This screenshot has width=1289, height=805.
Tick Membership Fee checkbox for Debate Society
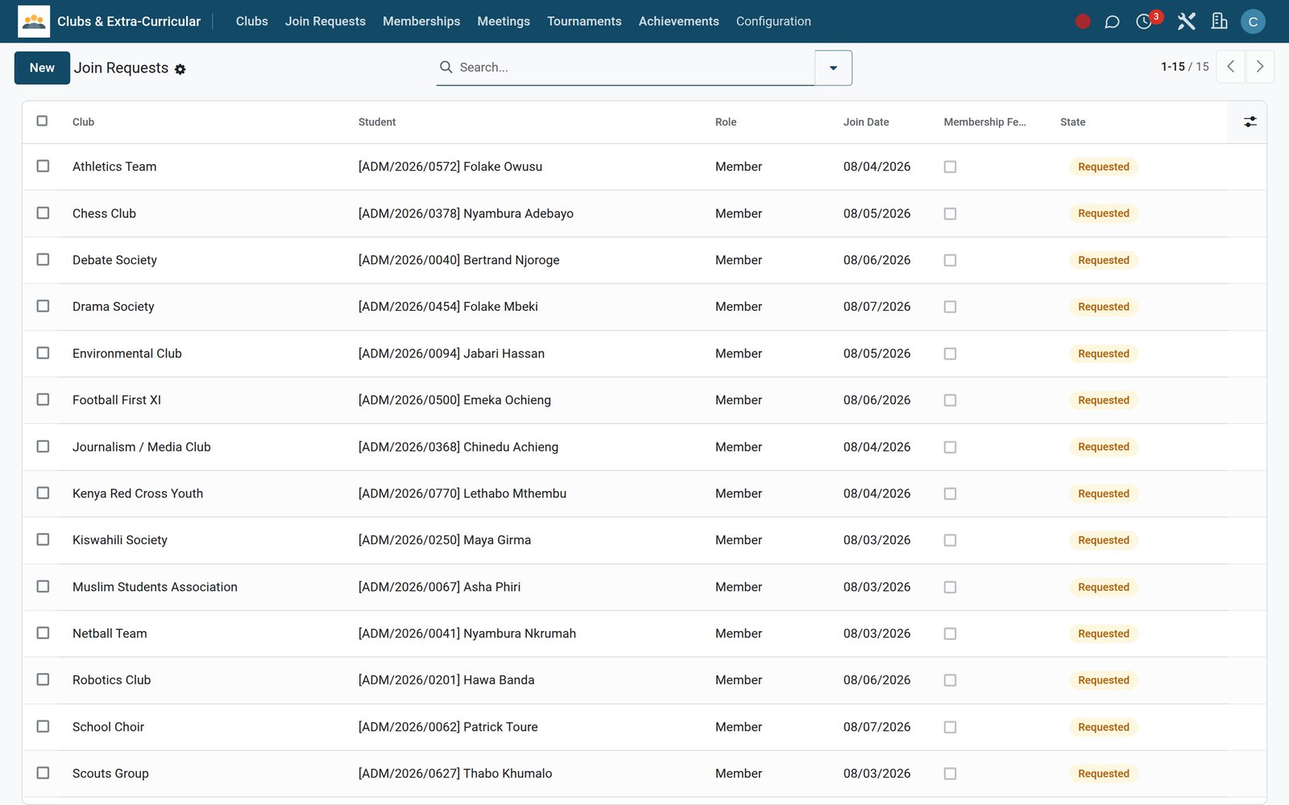[x=951, y=260]
